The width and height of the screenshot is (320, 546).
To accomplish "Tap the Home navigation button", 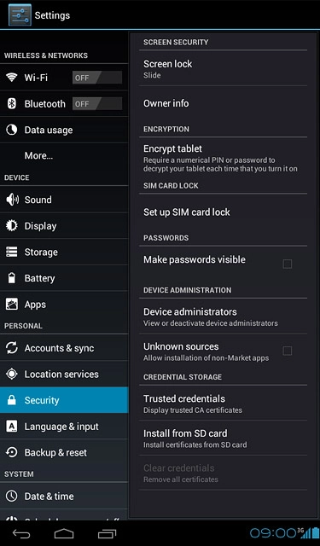I will click(x=64, y=533).
